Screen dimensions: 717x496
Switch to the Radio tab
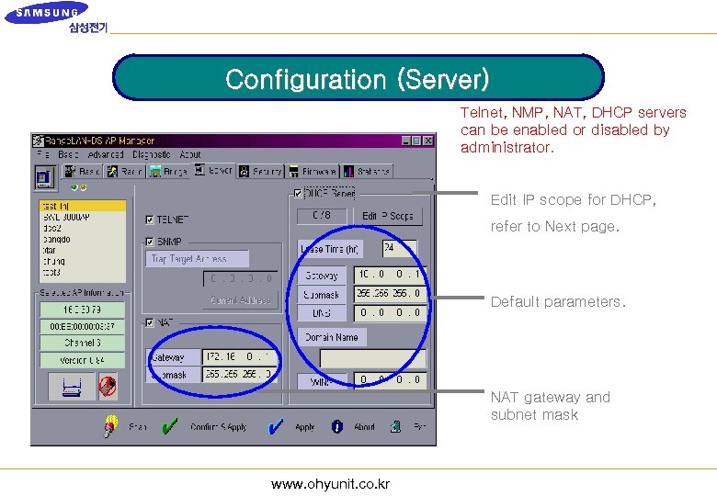click(125, 171)
